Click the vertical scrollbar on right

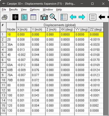point(106,68)
